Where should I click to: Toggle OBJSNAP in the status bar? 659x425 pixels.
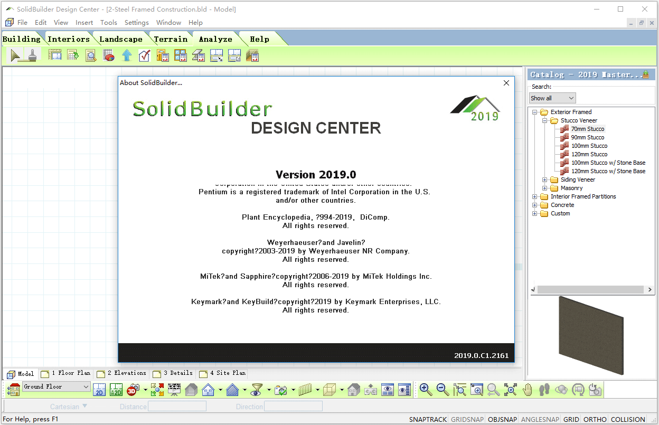(x=502, y=420)
